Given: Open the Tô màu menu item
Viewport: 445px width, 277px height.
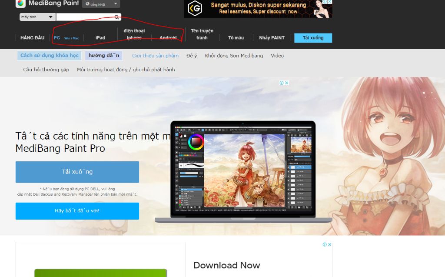Looking at the screenshot, I should coord(236,37).
